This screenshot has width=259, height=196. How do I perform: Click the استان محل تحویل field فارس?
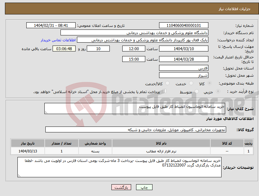[x=183, y=68]
